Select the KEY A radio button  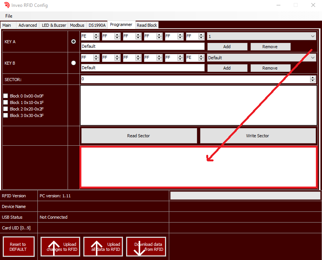tap(74, 42)
